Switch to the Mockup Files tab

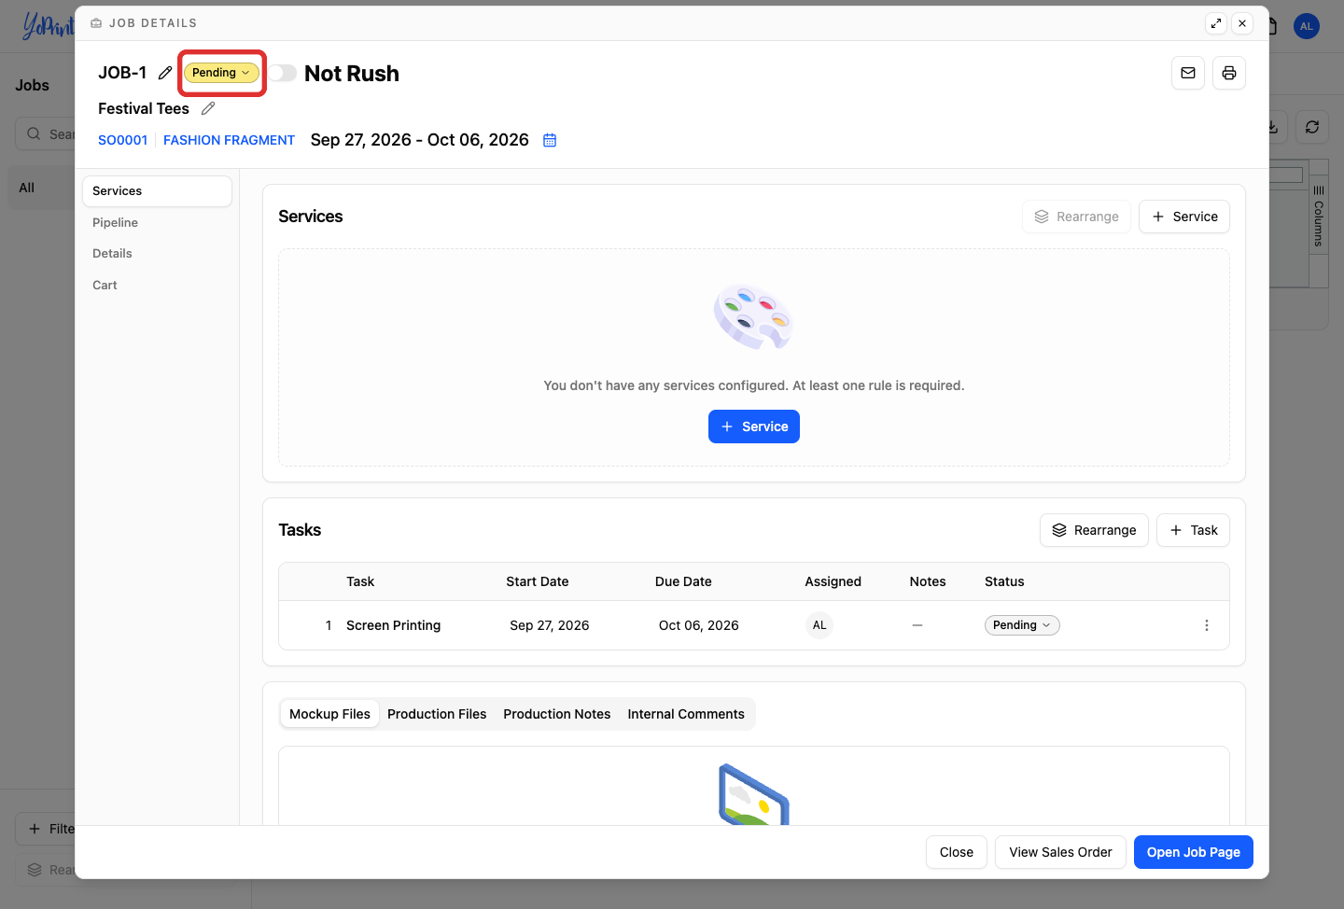point(329,714)
